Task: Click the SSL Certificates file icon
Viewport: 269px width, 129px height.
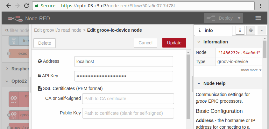Action: 39,88
